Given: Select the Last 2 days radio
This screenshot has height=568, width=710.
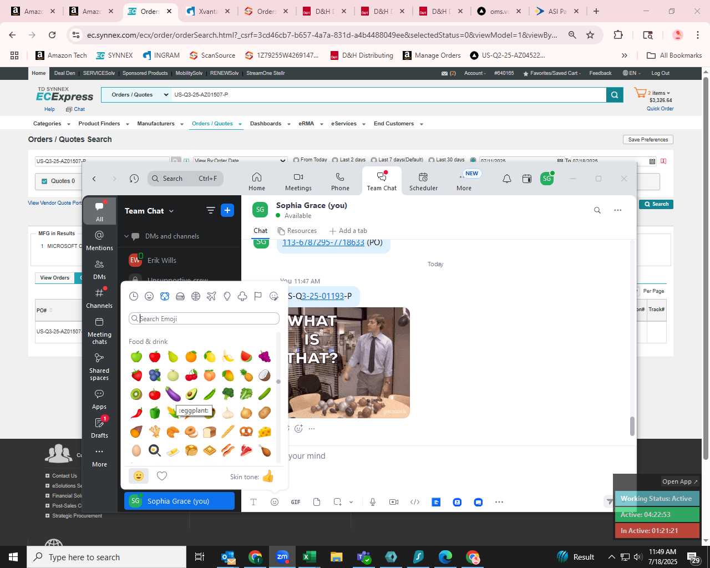Looking at the screenshot, I should (x=335, y=160).
